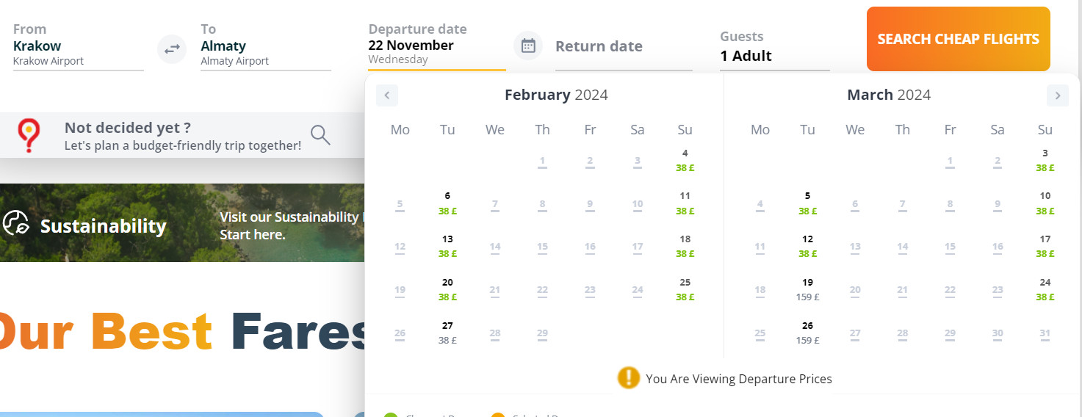Open the From Krakow airport field
This screenshot has width=1082, height=417.
79,46
